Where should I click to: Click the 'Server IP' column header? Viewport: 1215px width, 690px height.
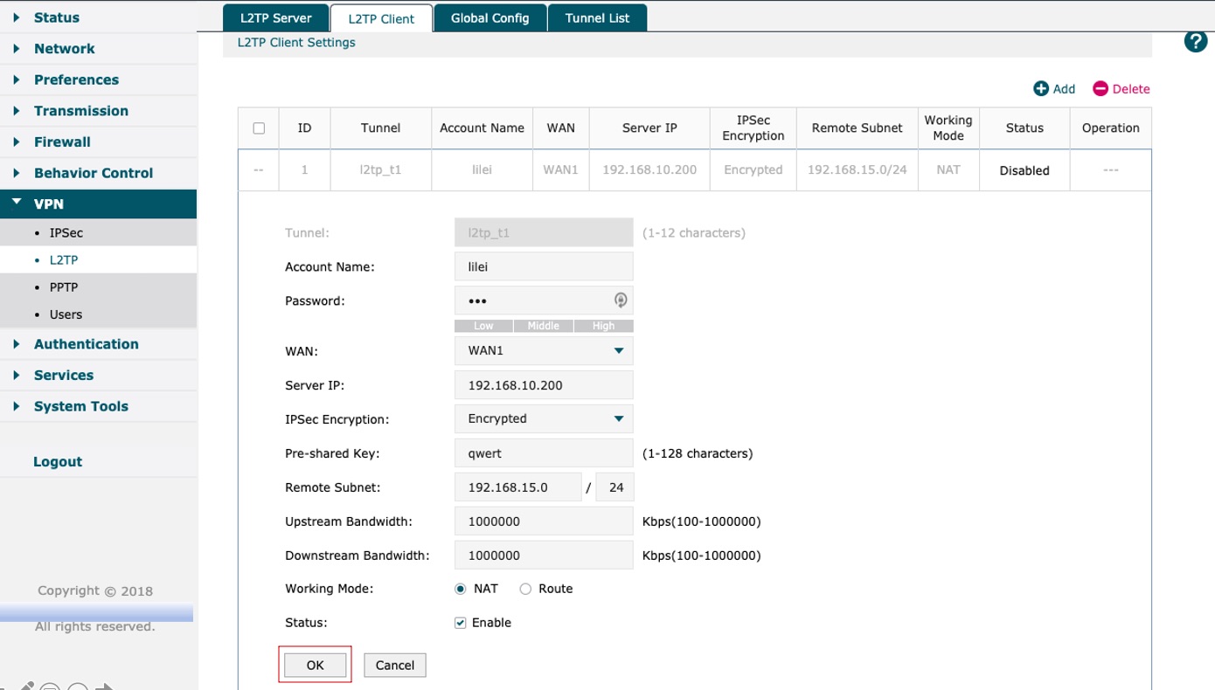point(649,128)
